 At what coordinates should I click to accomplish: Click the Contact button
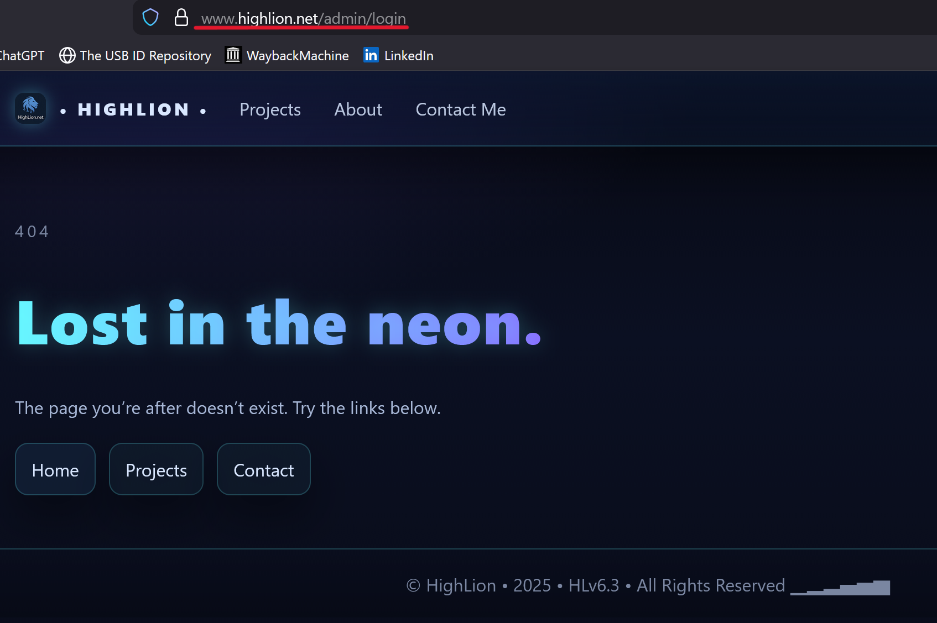(264, 469)
